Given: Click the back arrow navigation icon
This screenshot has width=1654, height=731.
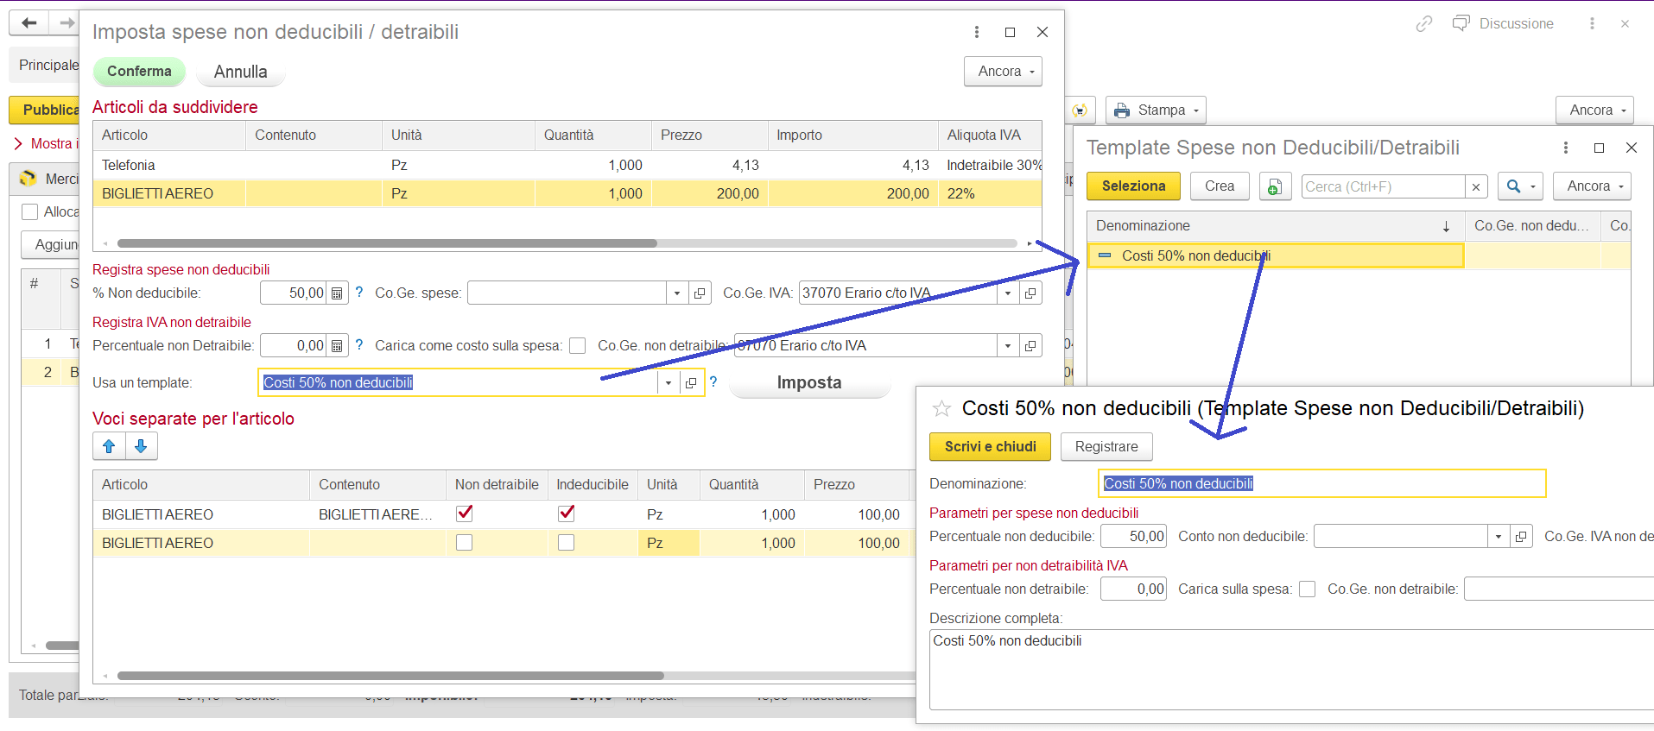Looking at the screenshot, I should 29,22.
